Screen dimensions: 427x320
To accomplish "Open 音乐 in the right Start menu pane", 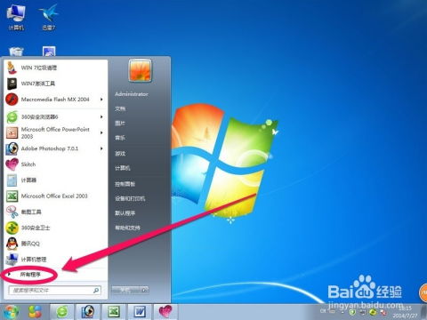I will 120,138.
